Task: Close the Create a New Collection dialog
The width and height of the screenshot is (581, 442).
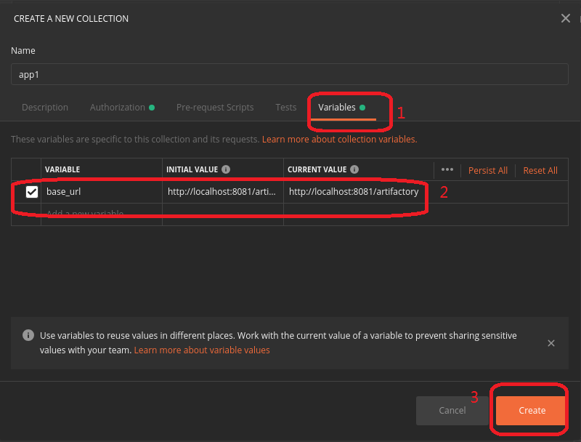Action: 566,18
